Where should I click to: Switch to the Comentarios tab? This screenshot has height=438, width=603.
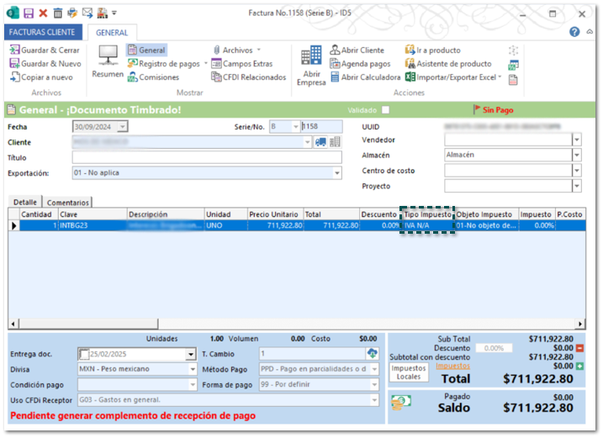[x=67, y=203]
